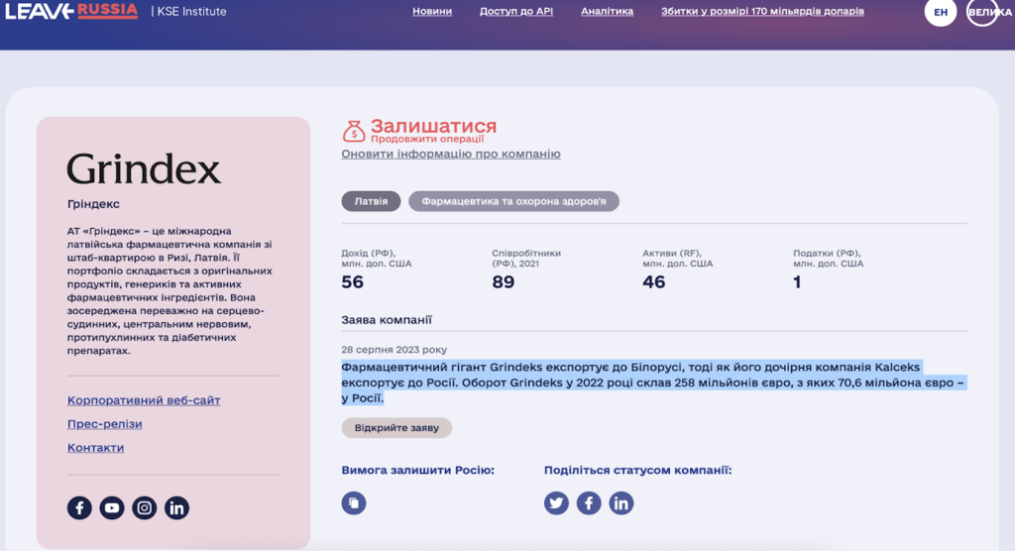Share company status on Twitter
Viewport: 1015px width, 551px height.
pos(556,503)
